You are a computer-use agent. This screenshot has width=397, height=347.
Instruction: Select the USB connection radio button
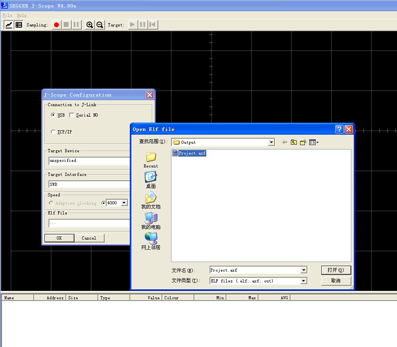click(53, 115)
